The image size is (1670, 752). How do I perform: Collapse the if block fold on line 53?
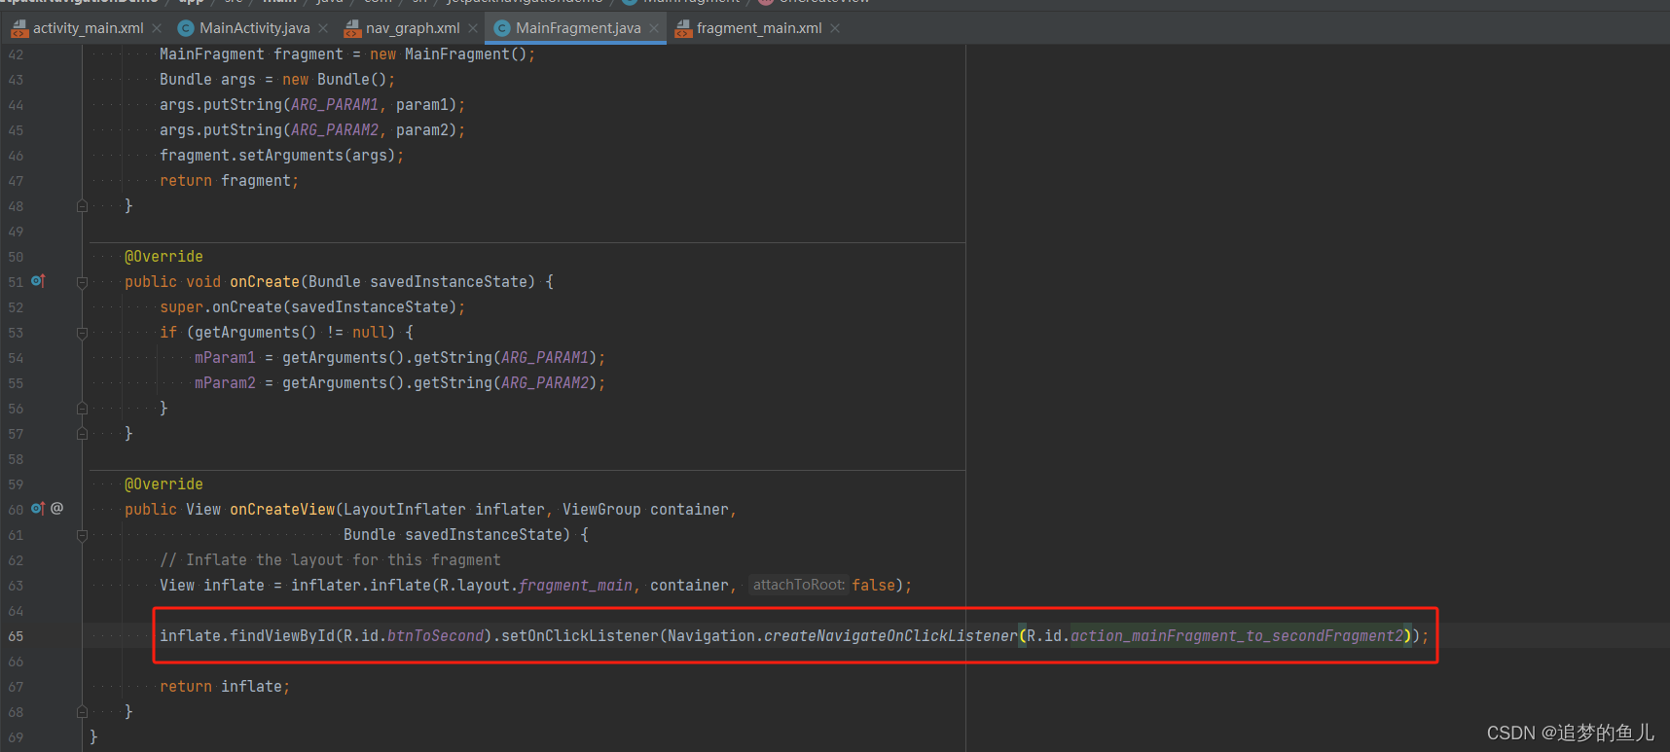pyautogui.click(x=82, y=333)
